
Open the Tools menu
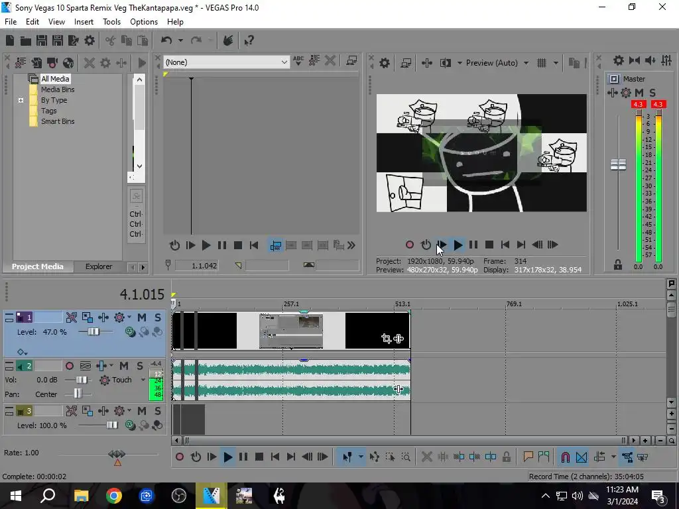point(111,22)
